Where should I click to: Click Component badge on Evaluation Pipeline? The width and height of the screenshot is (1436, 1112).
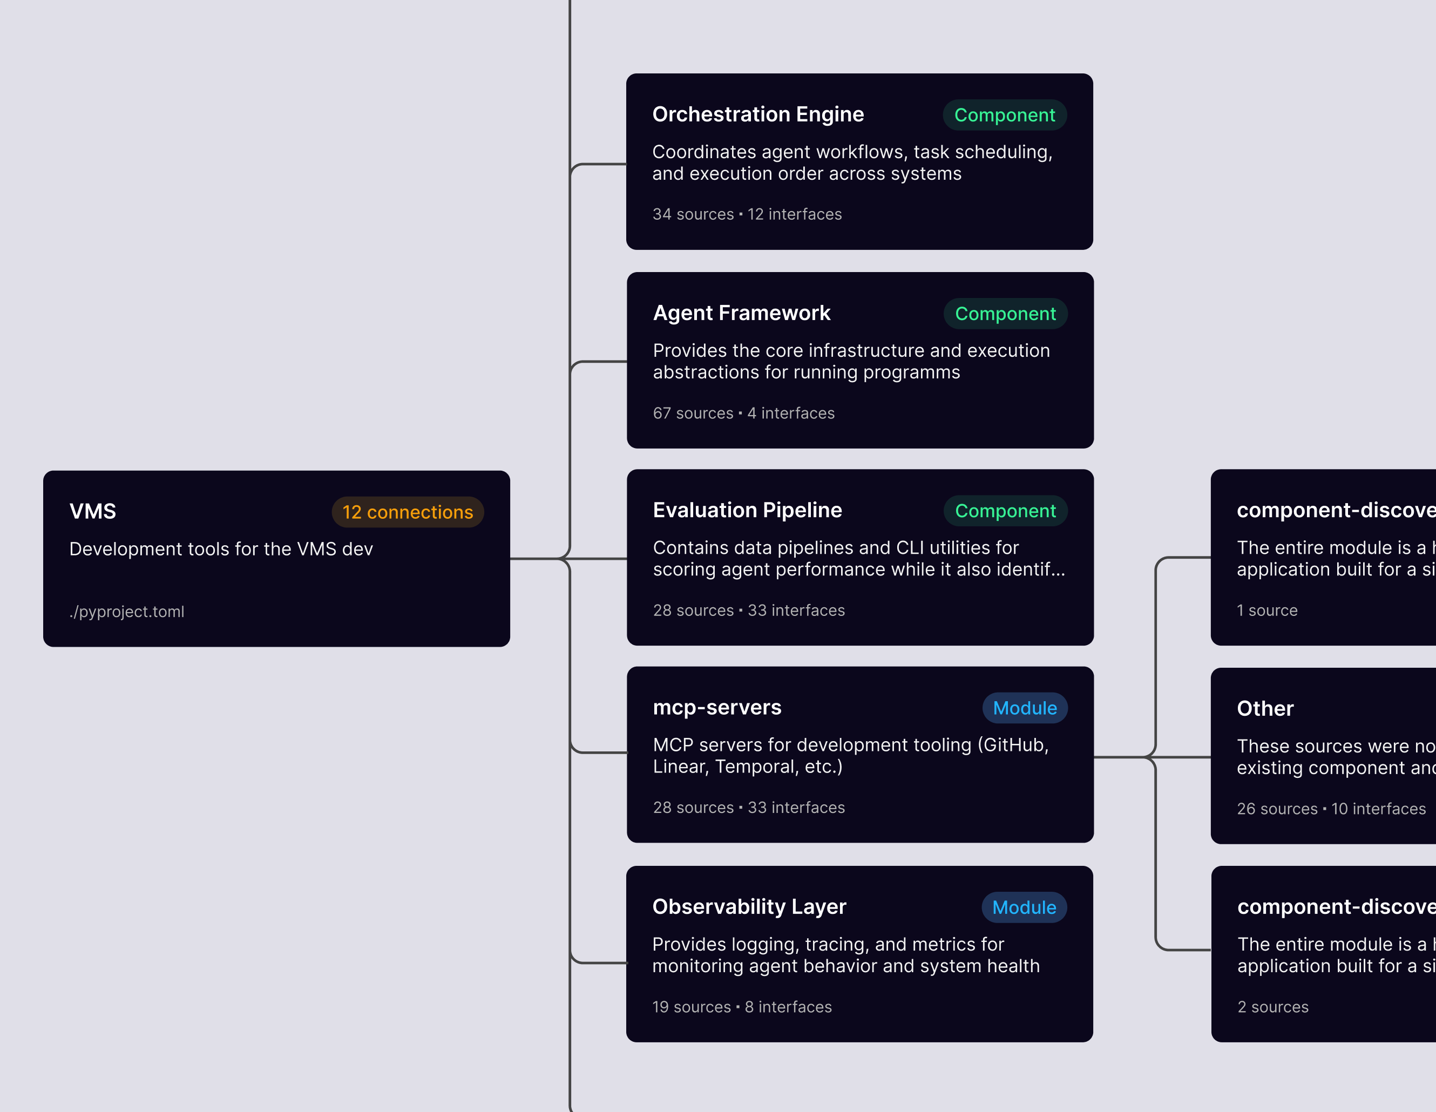tap(1005, 511)
